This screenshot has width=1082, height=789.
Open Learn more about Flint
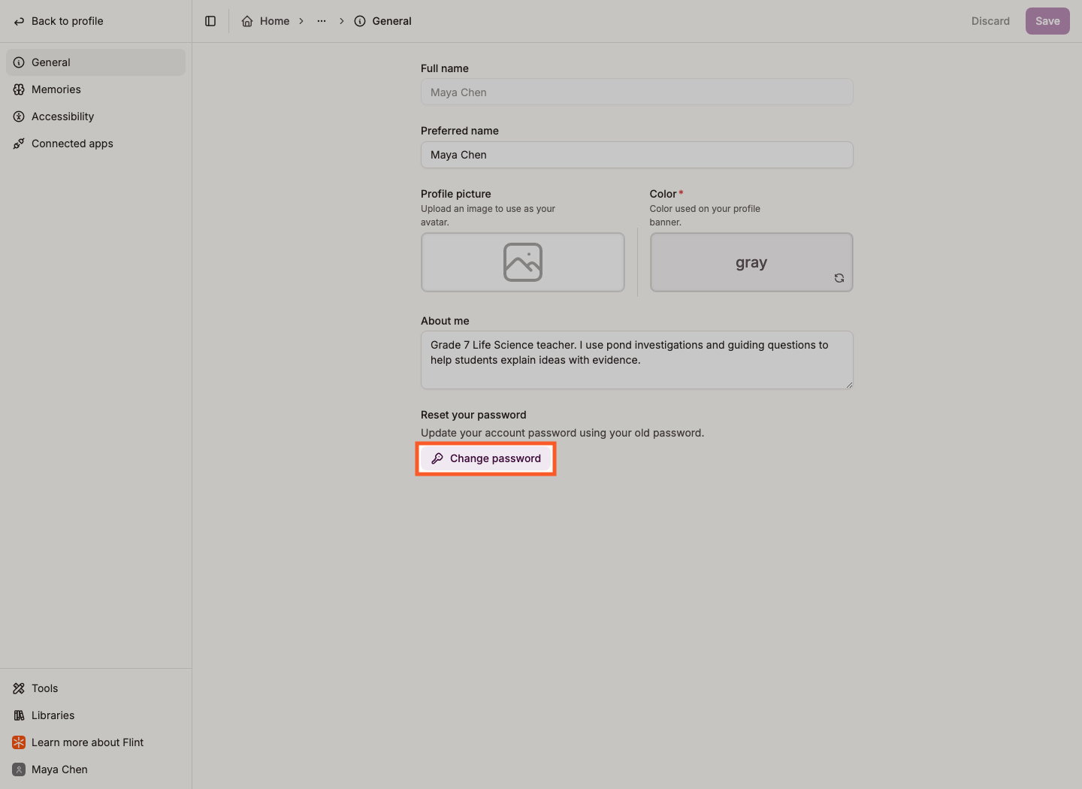point(95,742)
